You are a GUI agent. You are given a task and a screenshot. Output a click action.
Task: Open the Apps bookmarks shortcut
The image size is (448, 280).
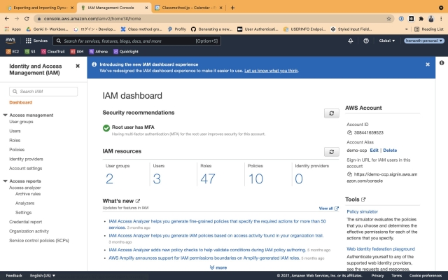click(13, 29)
